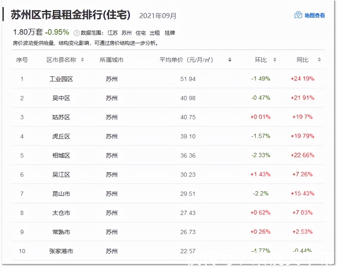Select 姑苏区 district name
Screen dimensions: 337x268
click(x=61, y=117)
